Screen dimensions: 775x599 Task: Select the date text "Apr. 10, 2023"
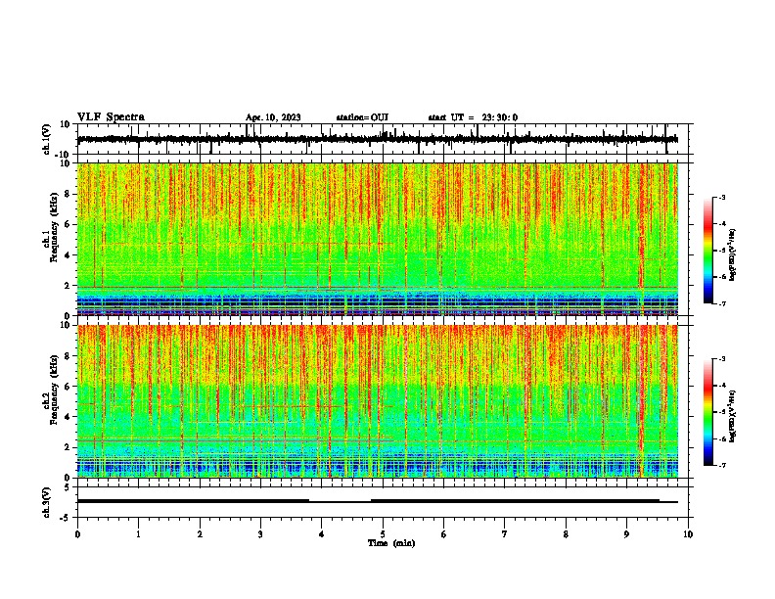273,117
